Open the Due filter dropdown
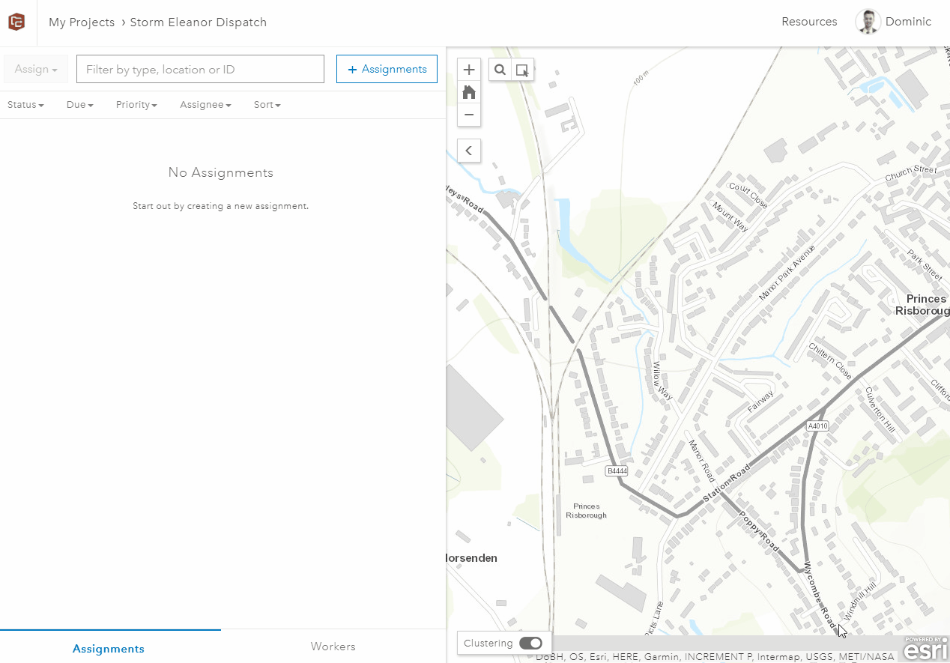Viewport: 950px width, 663px height. 79,105
